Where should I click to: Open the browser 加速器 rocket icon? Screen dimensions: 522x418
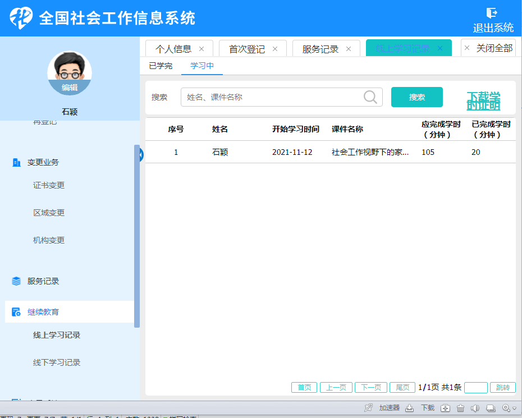tap(368, 408)
